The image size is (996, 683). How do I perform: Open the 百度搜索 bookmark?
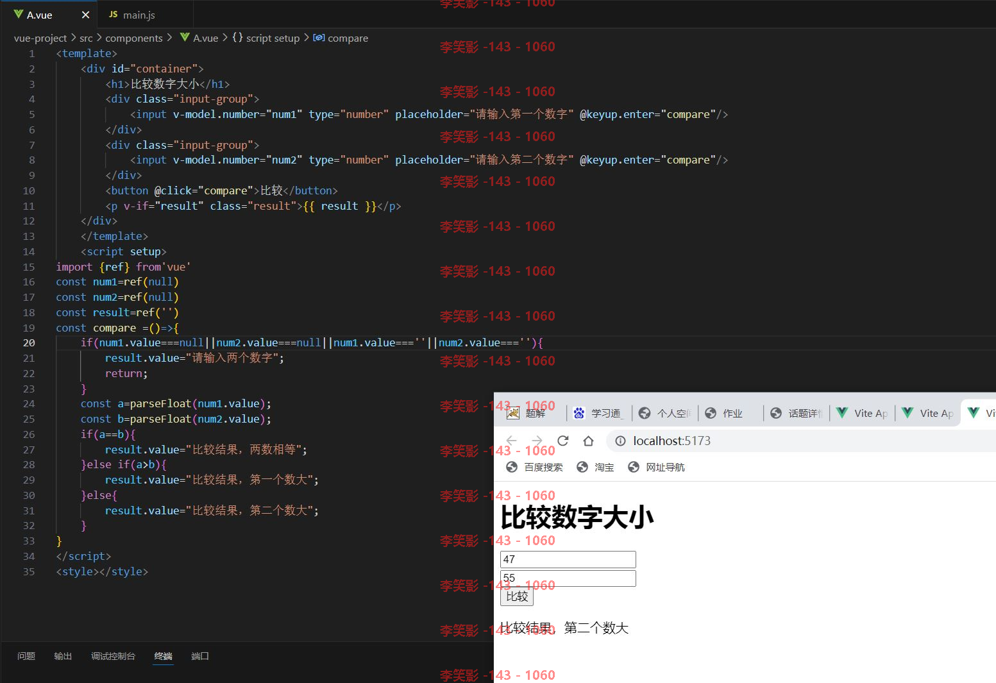(535, 467)
